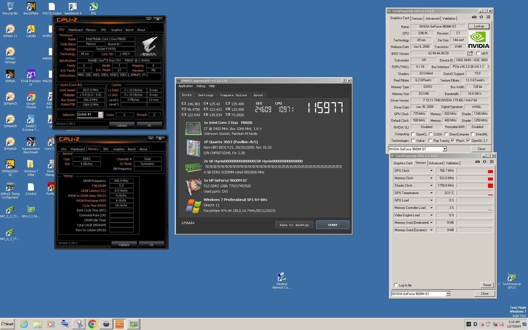Toggle PhysX checkbox in GPU-Z

click(x=453, y=141)
